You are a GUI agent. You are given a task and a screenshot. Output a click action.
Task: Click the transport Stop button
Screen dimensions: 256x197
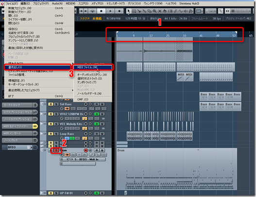(101, 11)
